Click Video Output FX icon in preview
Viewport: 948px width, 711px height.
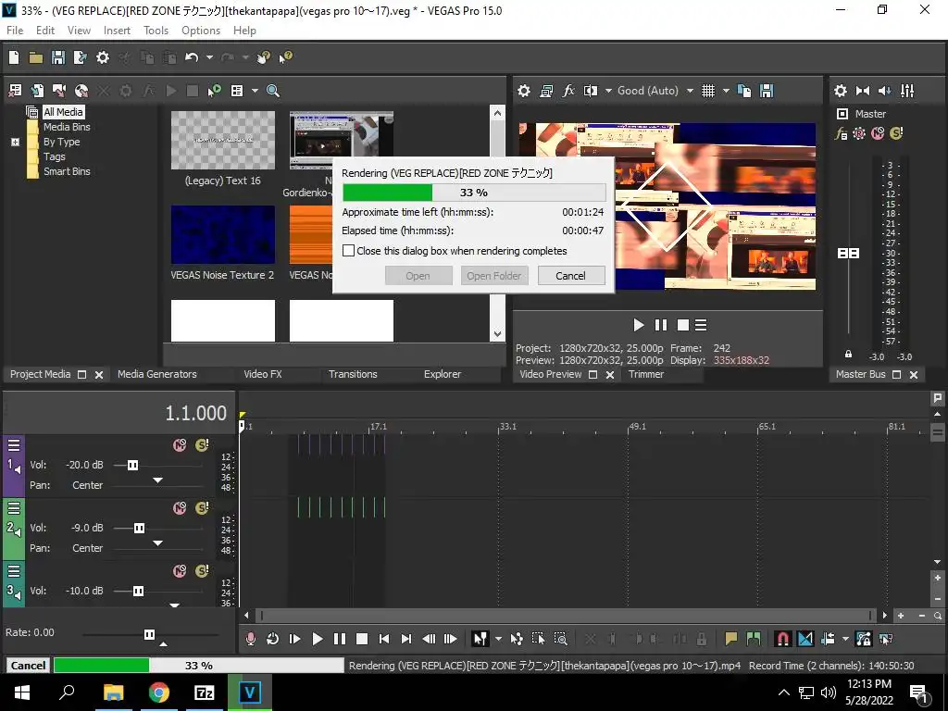568,91
